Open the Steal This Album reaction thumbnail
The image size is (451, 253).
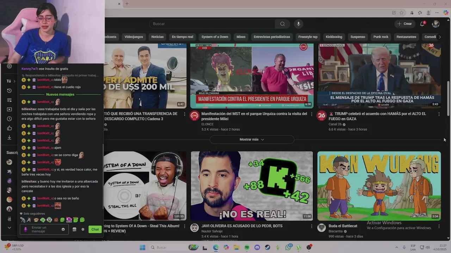(145, 186)
